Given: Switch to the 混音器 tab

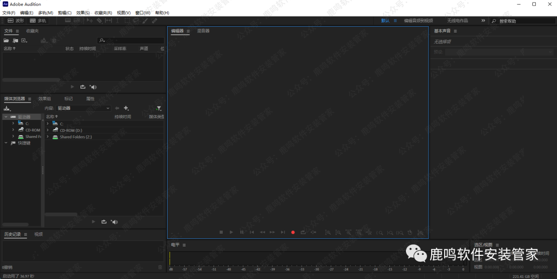Looking at the screenshot, I should [x=203, y=31].
